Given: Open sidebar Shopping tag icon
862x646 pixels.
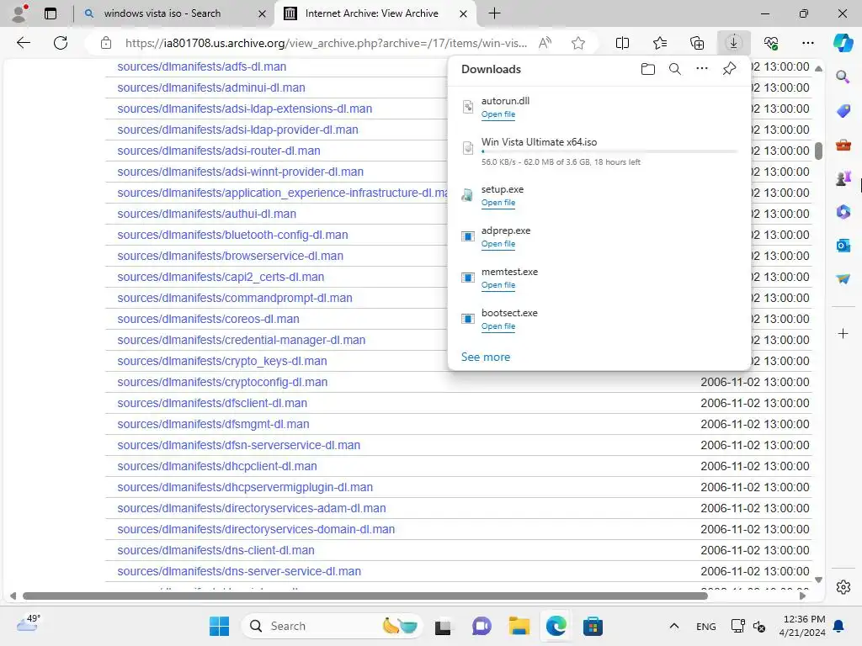Looking at the screenshot, I should [843, 111].
